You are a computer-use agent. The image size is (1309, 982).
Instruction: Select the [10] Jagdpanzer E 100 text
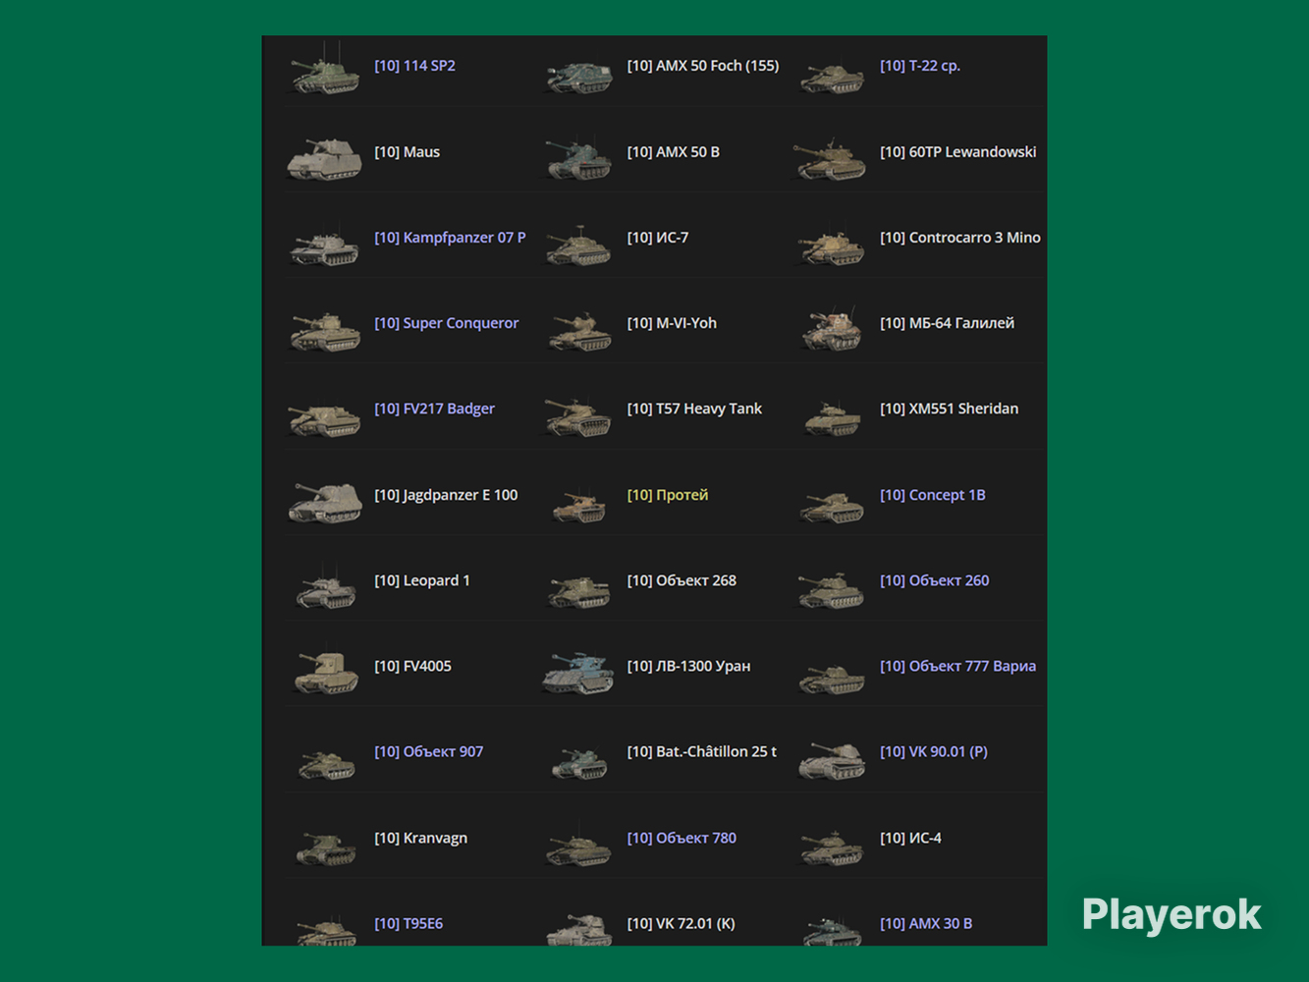click(446, 495)
